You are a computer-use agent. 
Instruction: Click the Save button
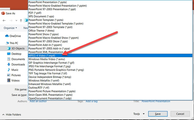click(158, 114)
